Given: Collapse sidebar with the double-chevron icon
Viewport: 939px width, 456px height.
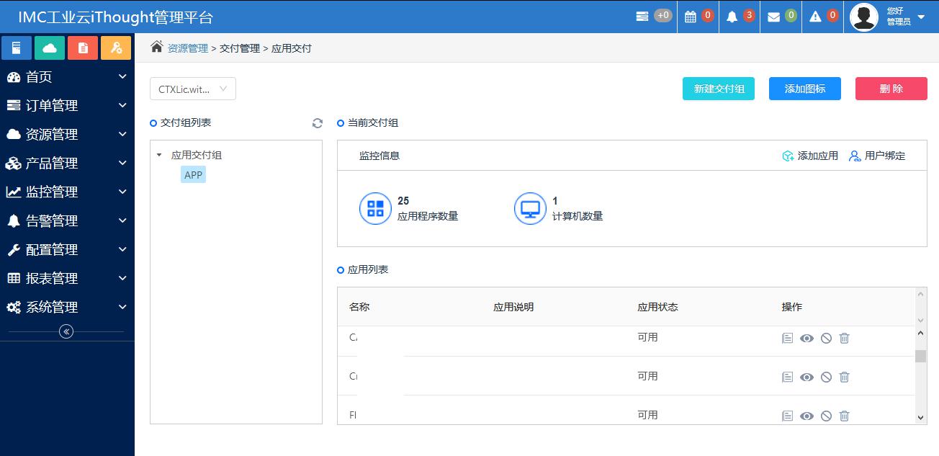Looking at the screenshot, I should (x=66, y=331).
